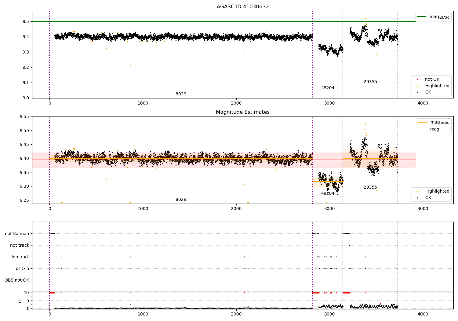
Task: Click the 9.2 y-axis tick label
Action: click(26, 68)
